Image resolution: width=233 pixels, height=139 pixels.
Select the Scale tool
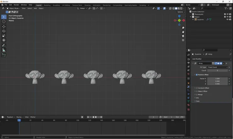tap(4, 36)
